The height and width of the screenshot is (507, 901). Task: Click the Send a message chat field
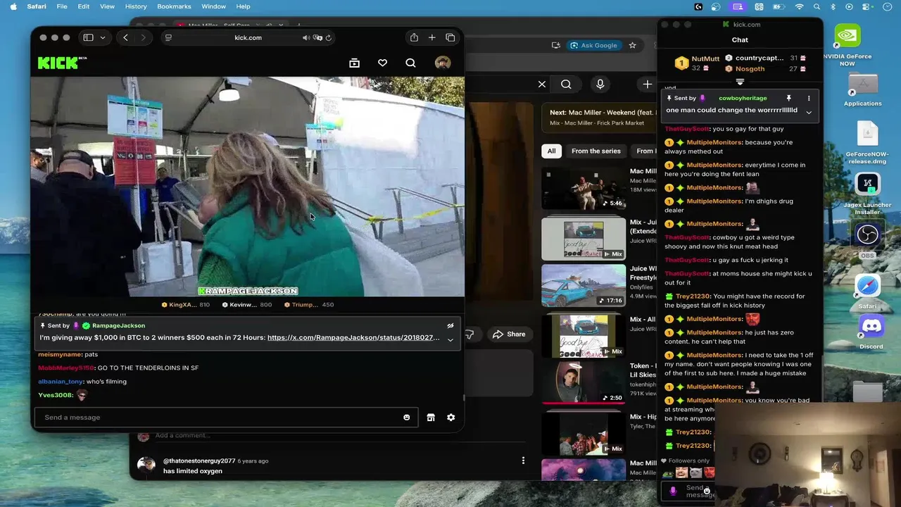tap(226, 418)
